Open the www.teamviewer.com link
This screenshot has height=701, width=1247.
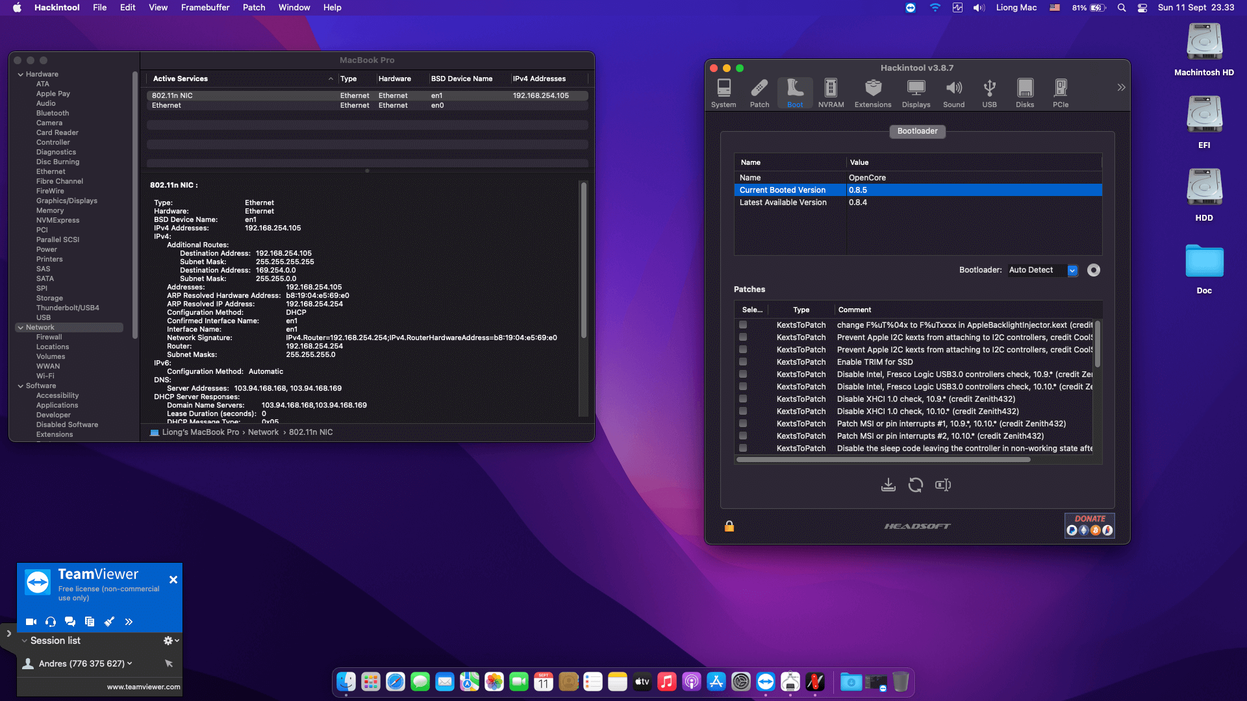click(144, 687)
